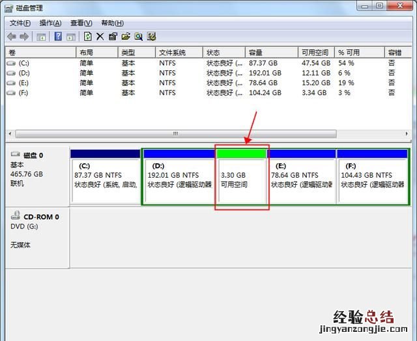The height and width of the screenshot is (341, 417).
Task: Open the 文件(F) menu
Action: tap(21, 23)
